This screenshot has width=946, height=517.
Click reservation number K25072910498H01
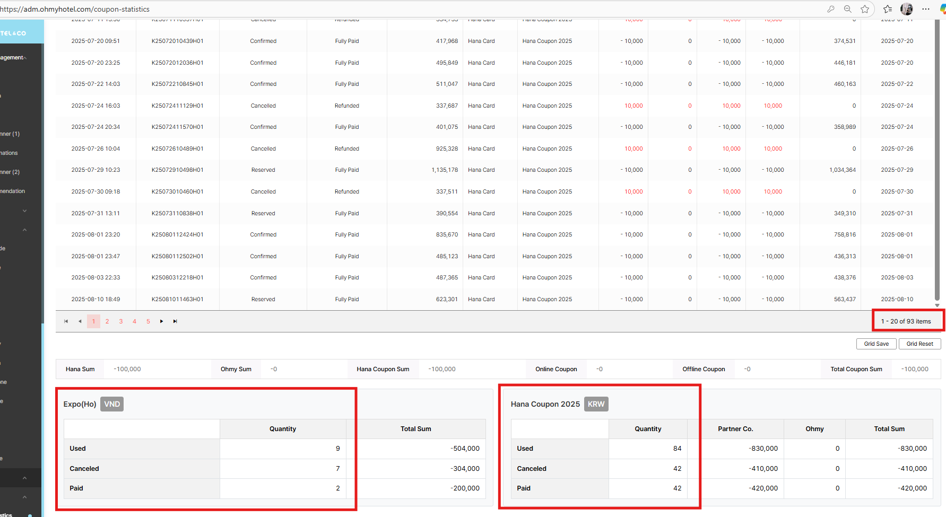(178, 170)
